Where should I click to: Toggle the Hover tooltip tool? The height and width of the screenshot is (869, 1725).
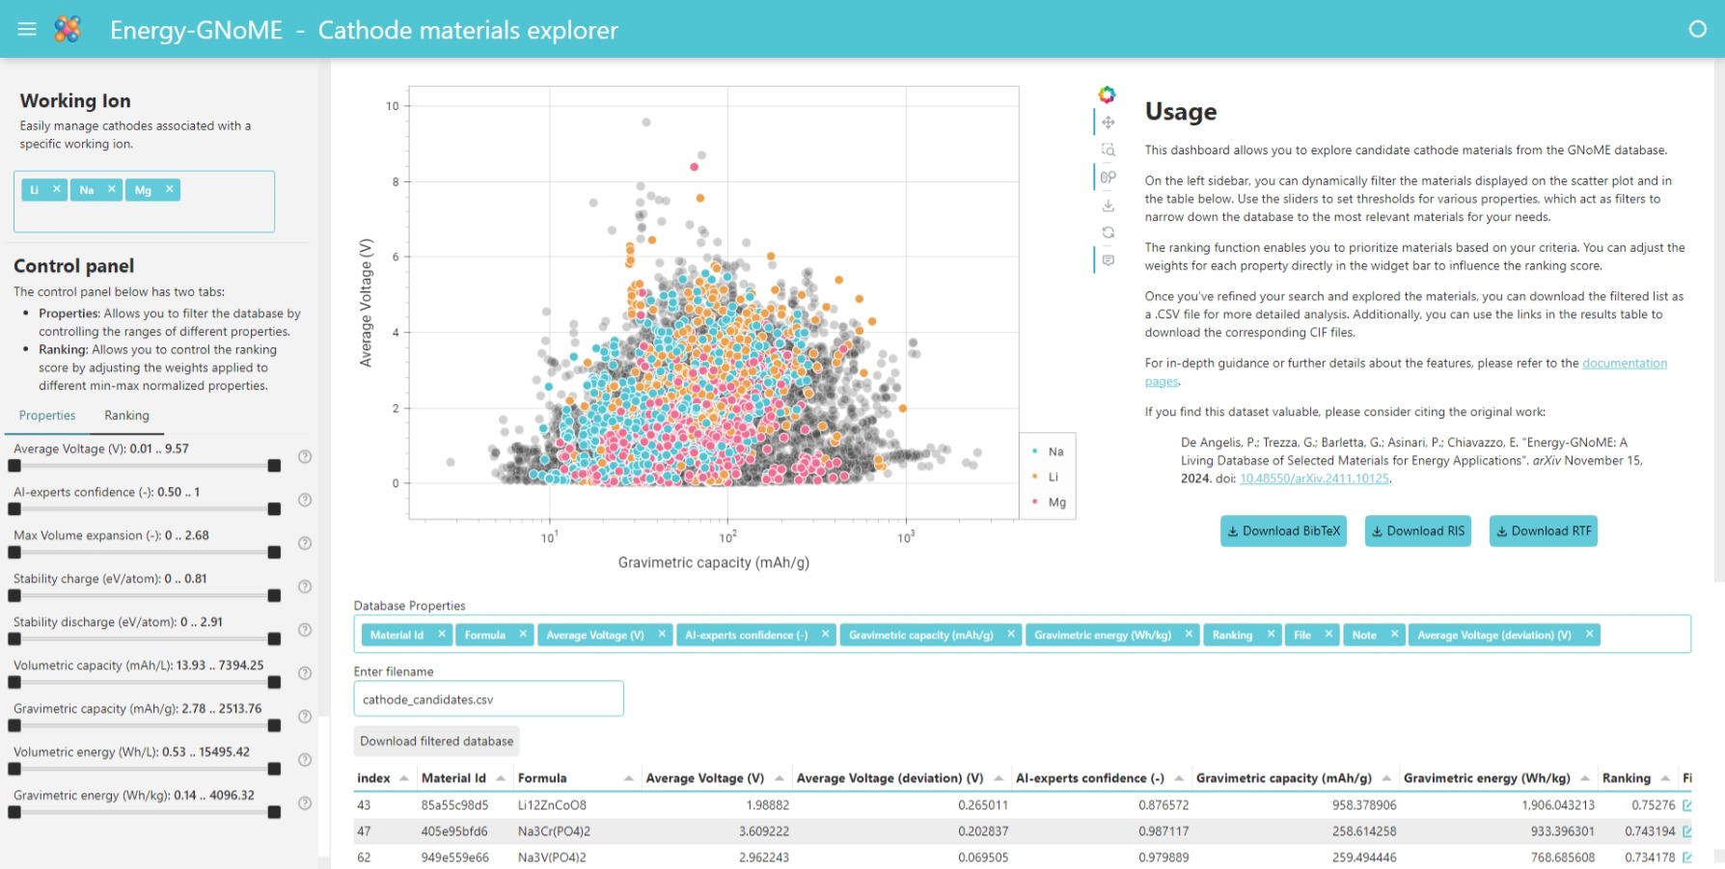(1109, 260)
